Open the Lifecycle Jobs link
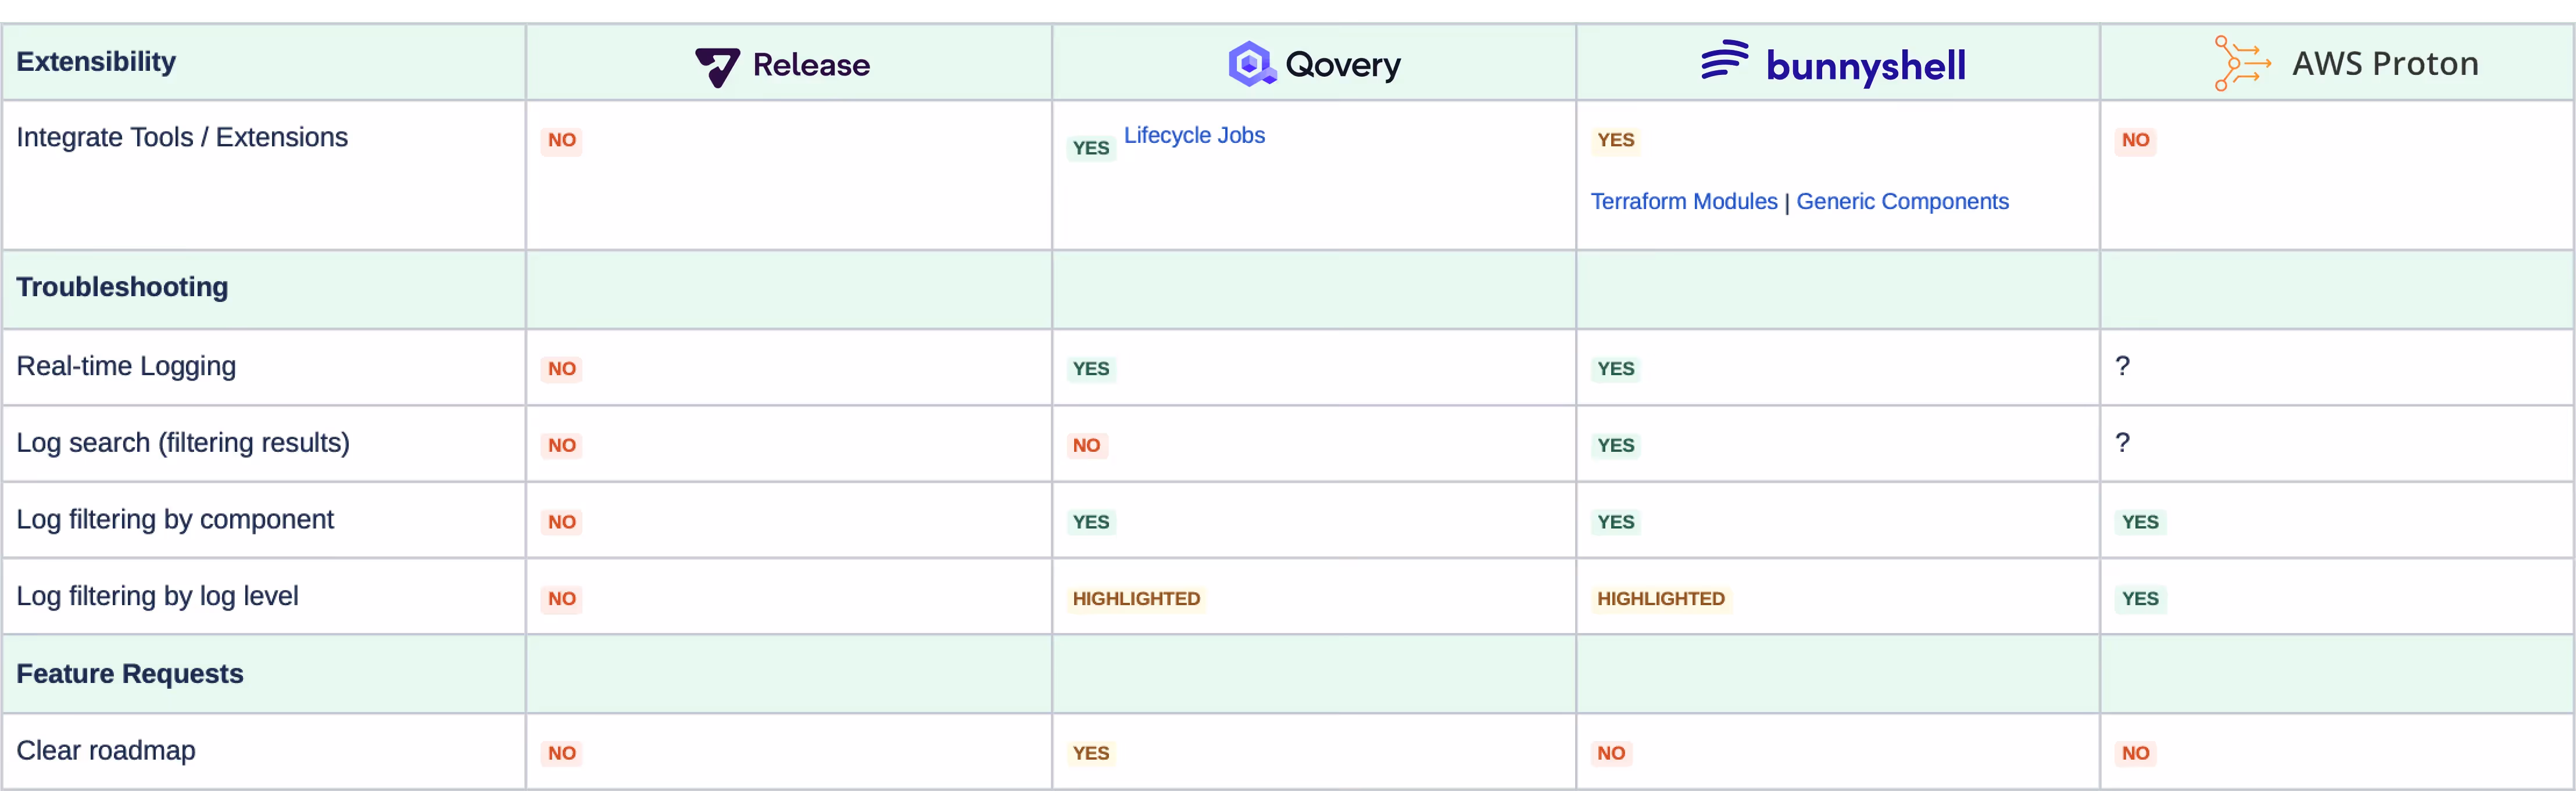This screenshot has height=791, width=2576. pos(1194,135)
